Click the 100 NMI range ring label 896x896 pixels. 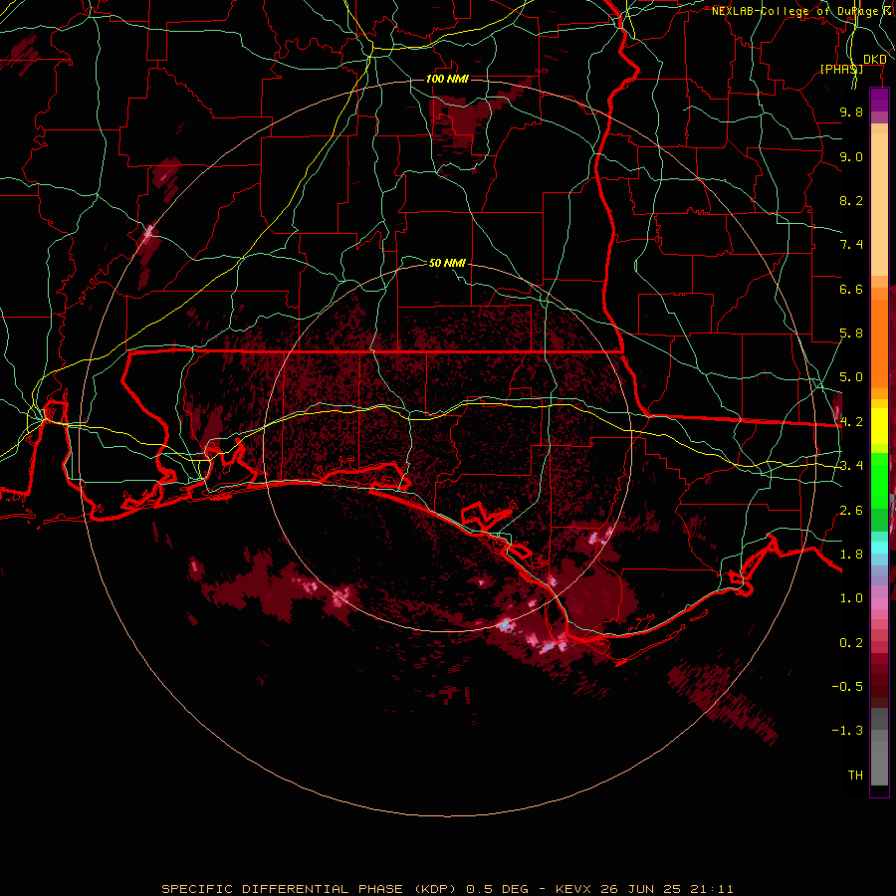(447, 79)
